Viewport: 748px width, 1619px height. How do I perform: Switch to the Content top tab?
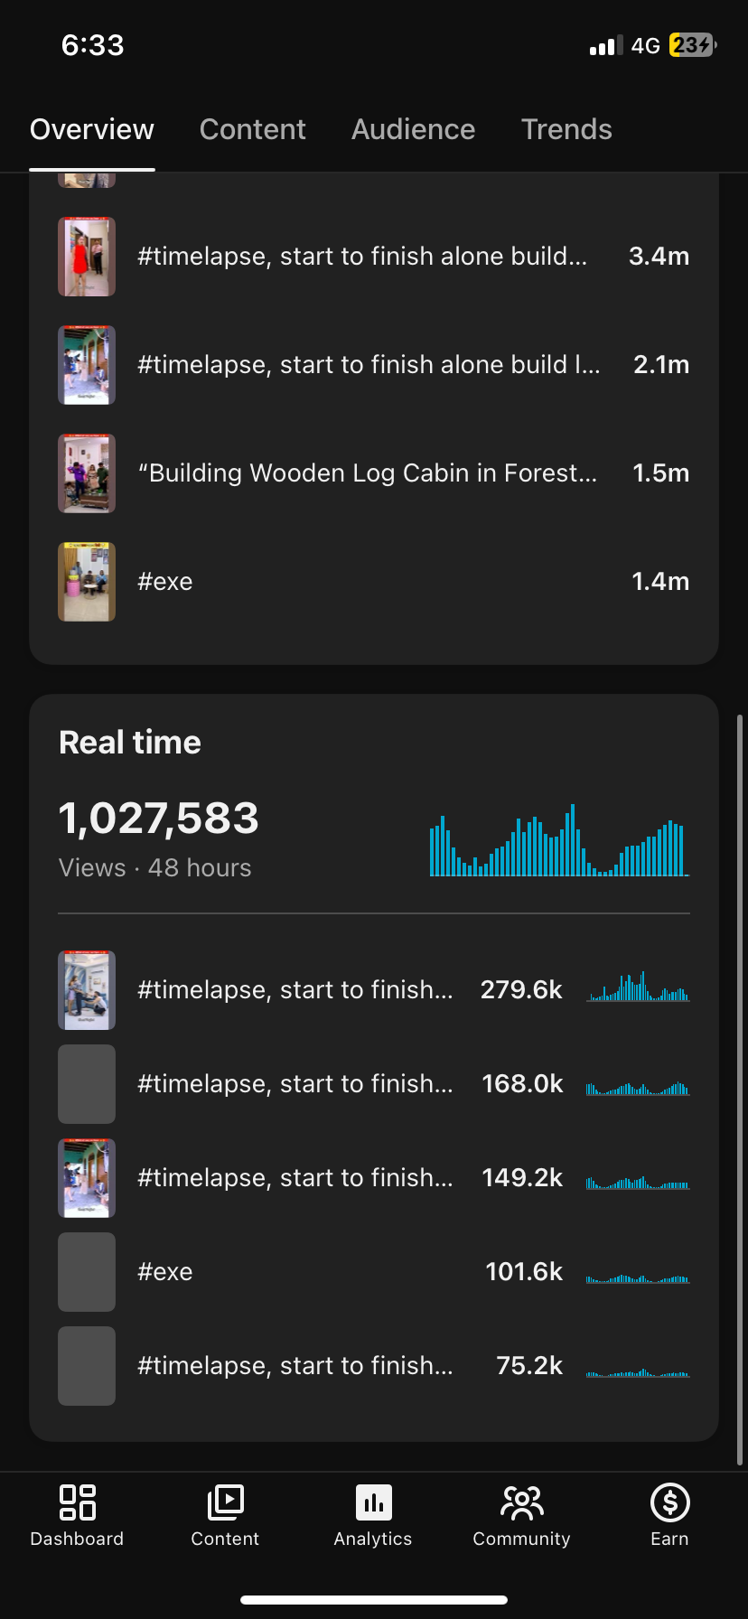[x=252, y=130]
